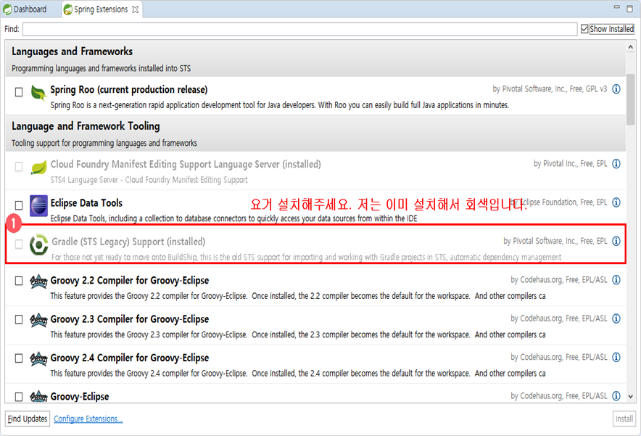Minimize the editor view panel

617,7
